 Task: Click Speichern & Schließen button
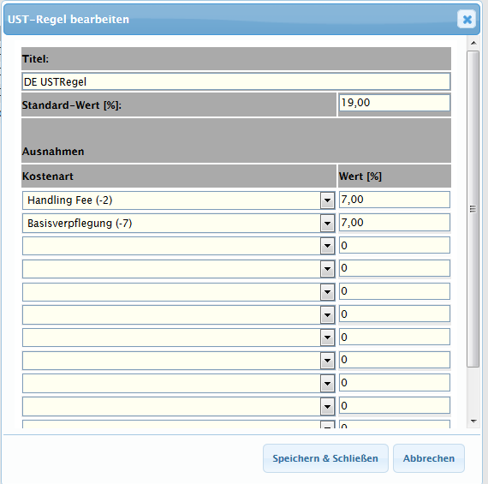pyautogui.click(x=325, y=458)
